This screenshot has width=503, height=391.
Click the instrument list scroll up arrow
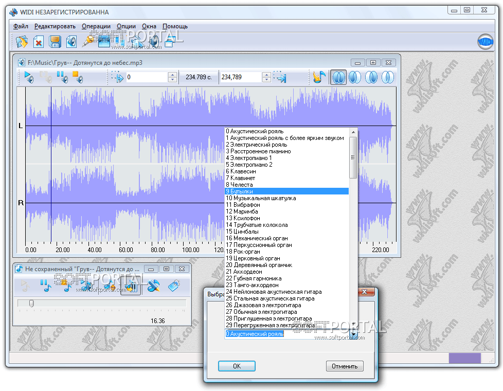[353, 132]
